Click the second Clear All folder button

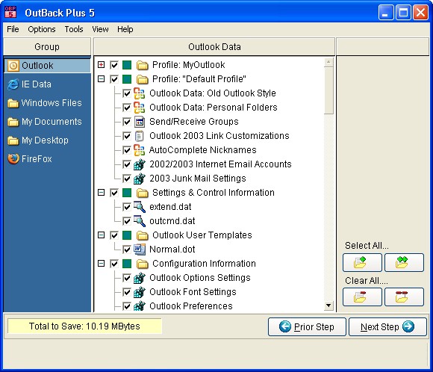coord(404,297)
